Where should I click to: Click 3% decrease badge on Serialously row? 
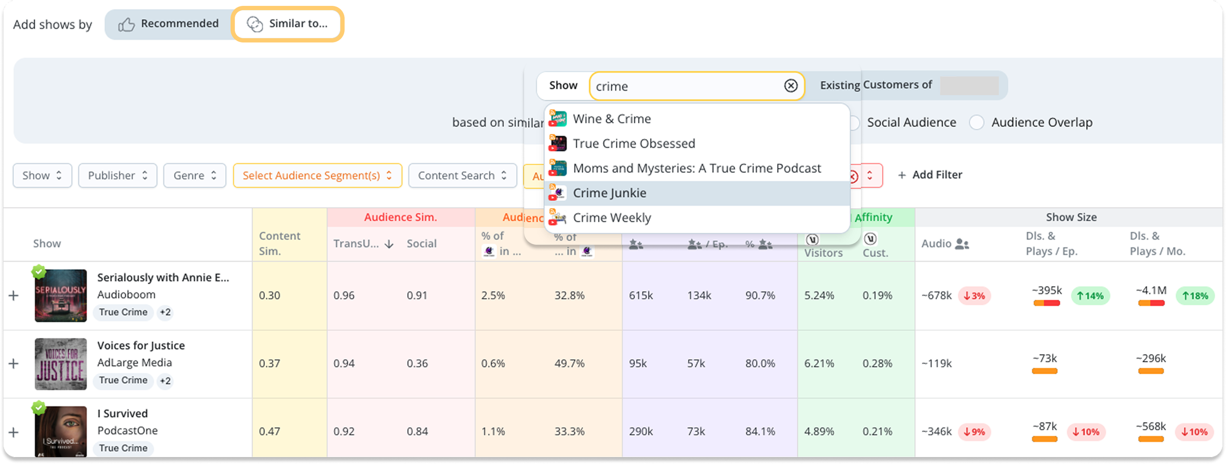pos(974,296)
